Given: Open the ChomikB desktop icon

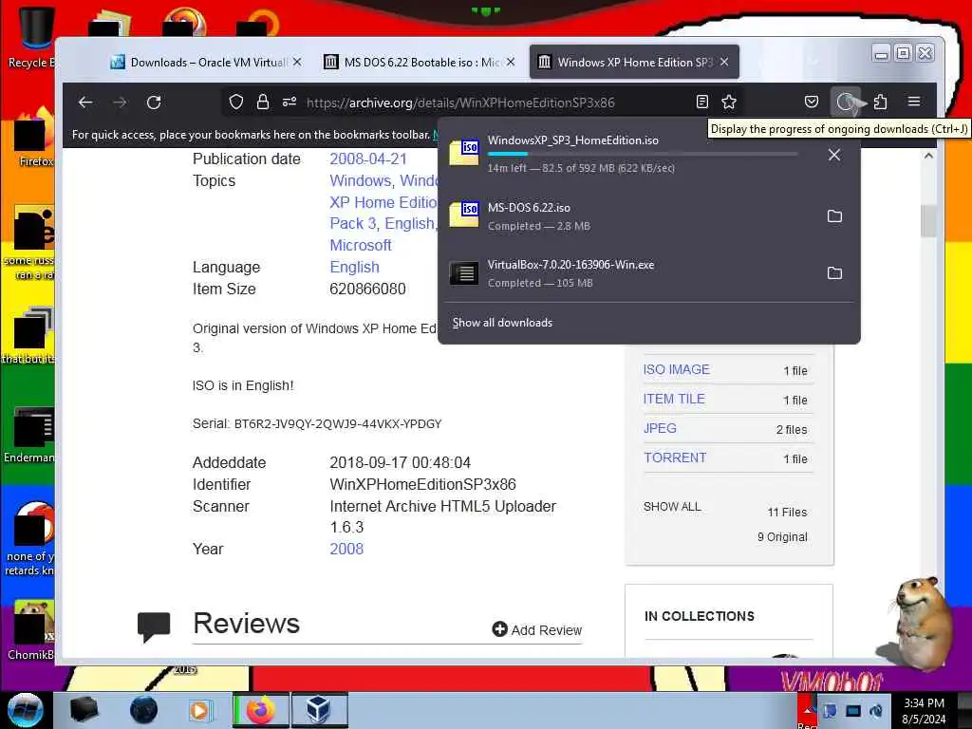Looking at the screenshot, I should pyautogui.click(x=31, y=629).
